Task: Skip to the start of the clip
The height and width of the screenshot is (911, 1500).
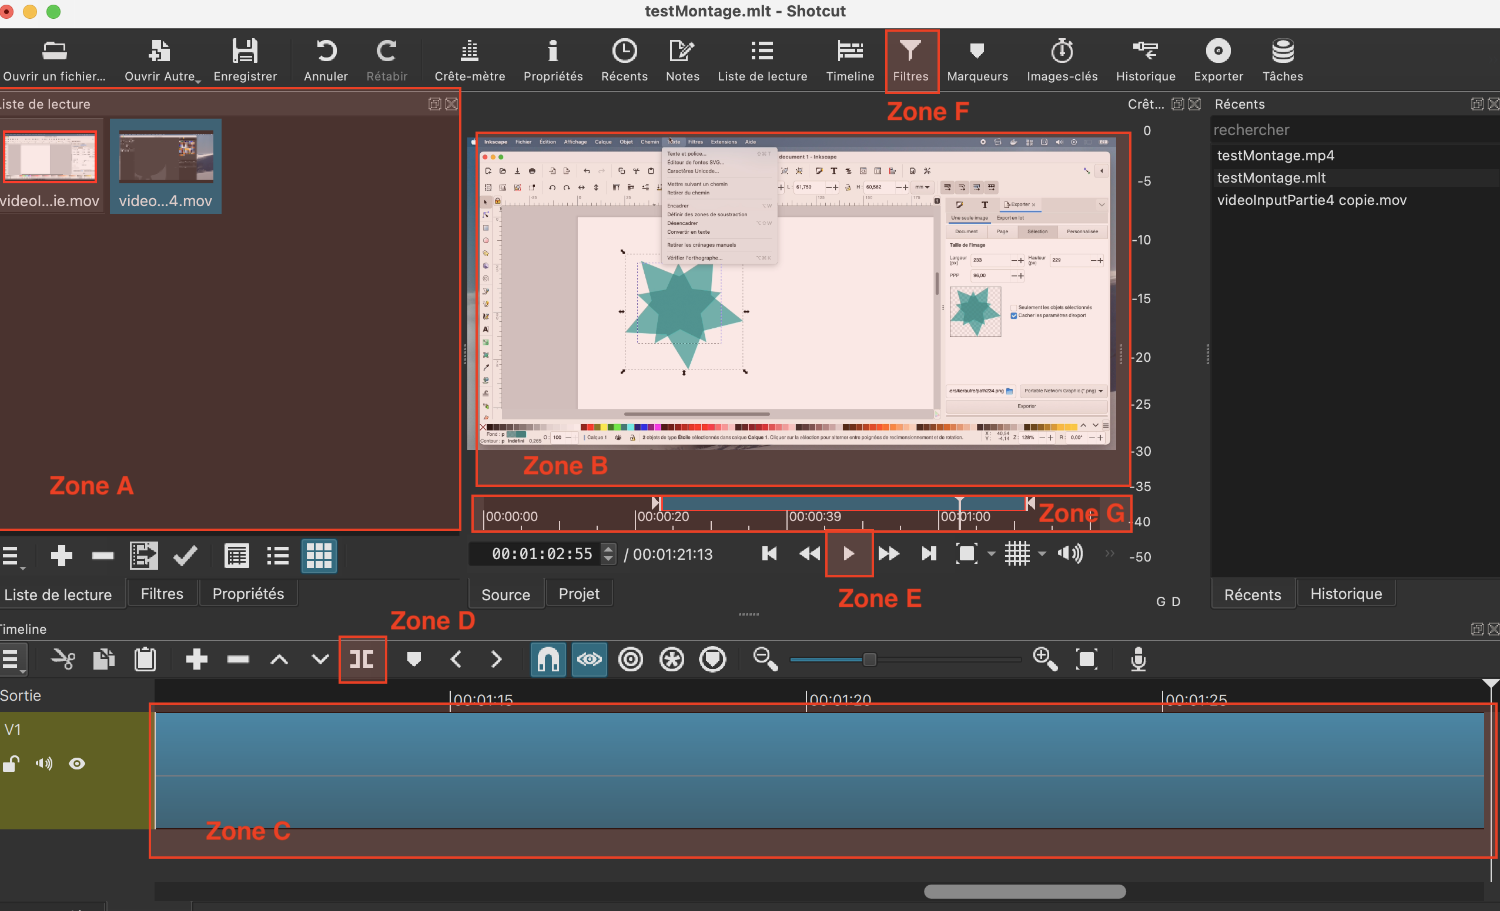Action: pos(769,554)
